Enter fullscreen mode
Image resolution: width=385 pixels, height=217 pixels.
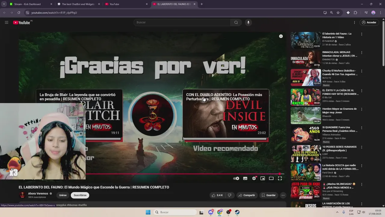click(280, 178)
